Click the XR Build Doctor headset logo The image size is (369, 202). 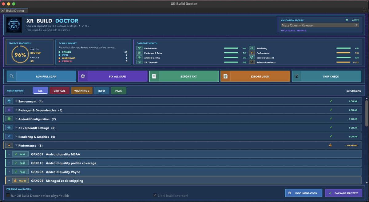coord(14,25)
